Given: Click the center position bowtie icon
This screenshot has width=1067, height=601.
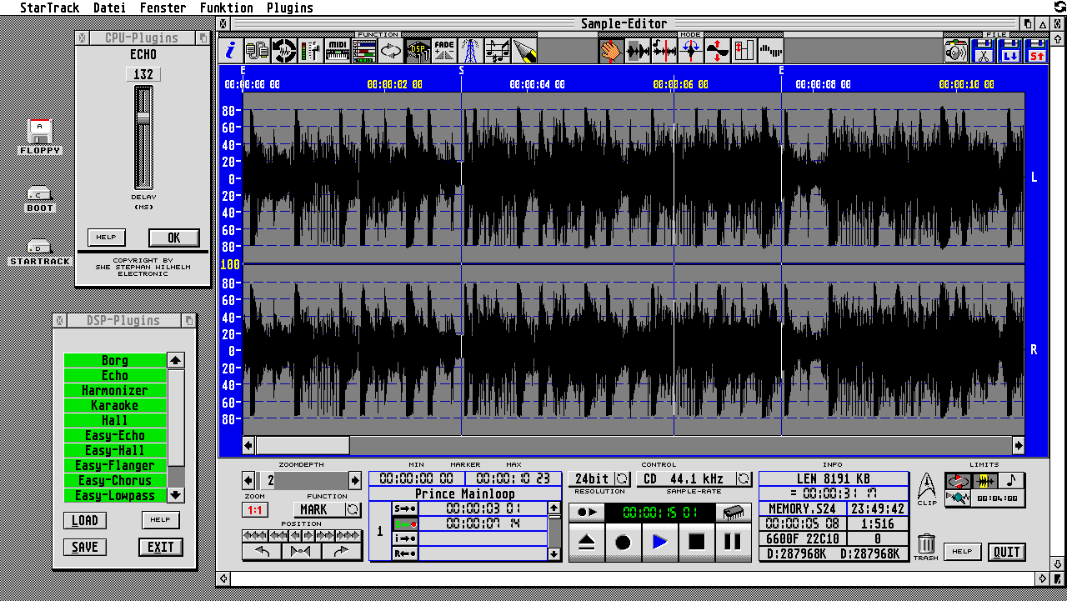Looking at the screenshot, I should click(302, 551).
